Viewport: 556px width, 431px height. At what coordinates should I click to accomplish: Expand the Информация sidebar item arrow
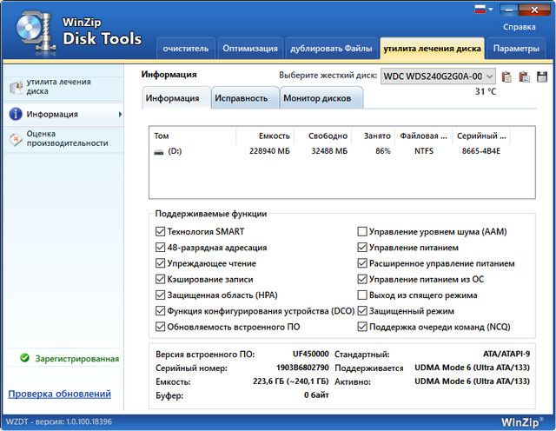[x=120, y=114]
